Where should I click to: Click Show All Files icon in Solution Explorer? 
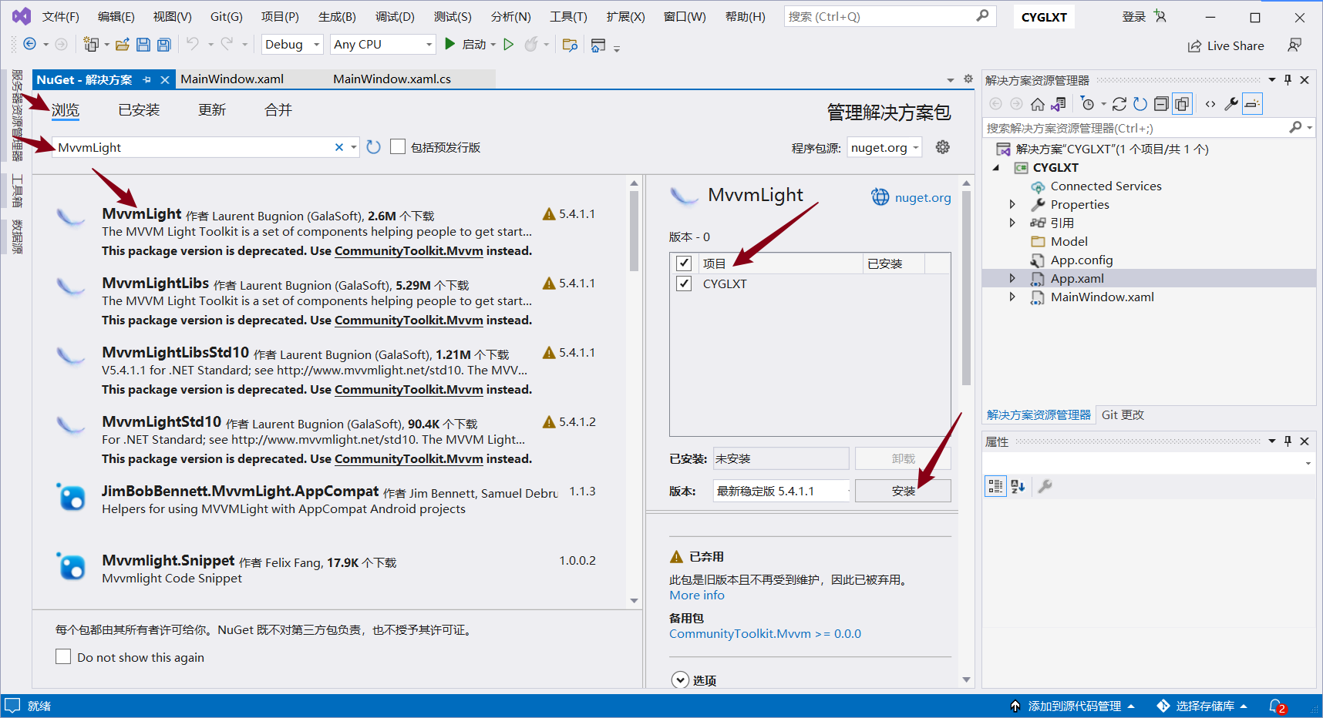tap(1182, 104)
